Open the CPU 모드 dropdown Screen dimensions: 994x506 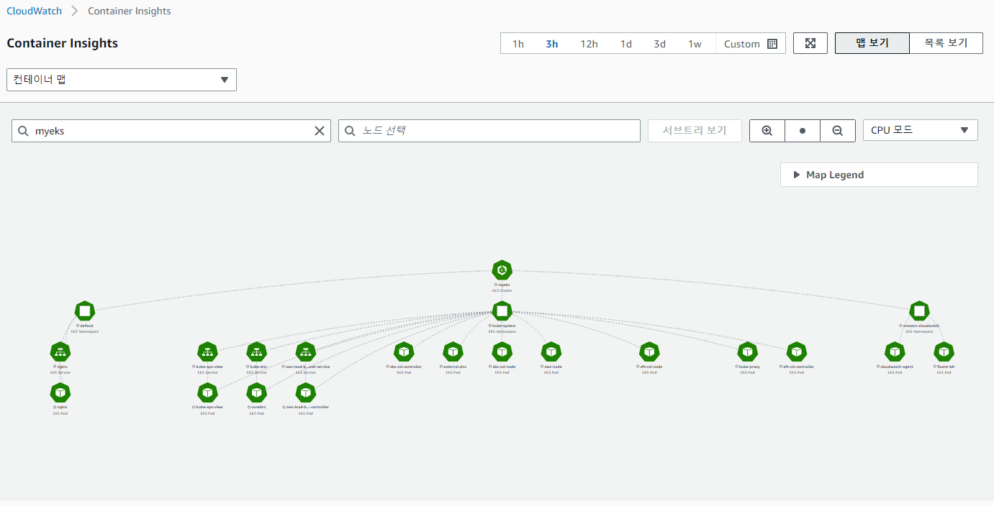tap(921, 130)
